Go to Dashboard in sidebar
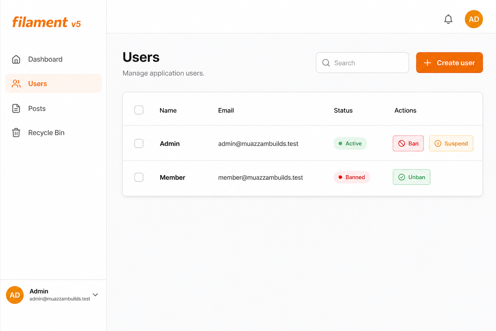Viewport: 496px width, 331px height. point(53,59)
